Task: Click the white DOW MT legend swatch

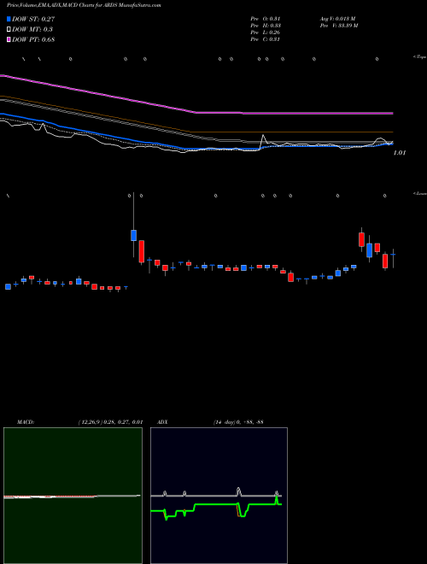Action: (x=9, y=29)
